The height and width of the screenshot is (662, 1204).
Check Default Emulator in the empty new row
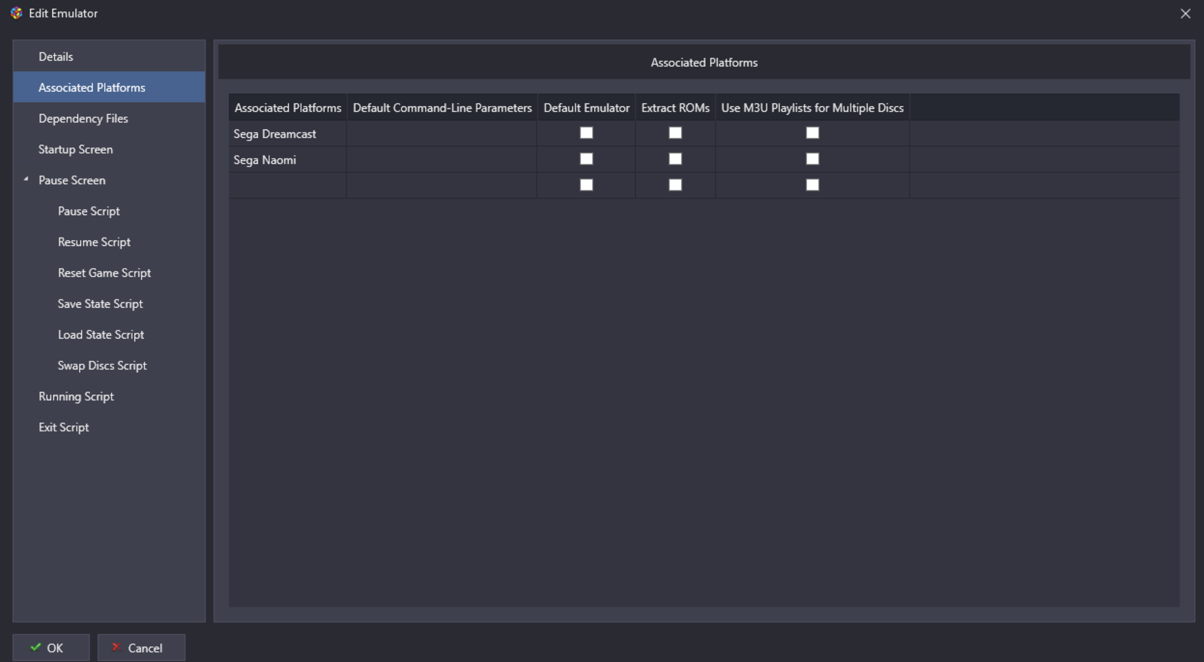click(586, 185)
